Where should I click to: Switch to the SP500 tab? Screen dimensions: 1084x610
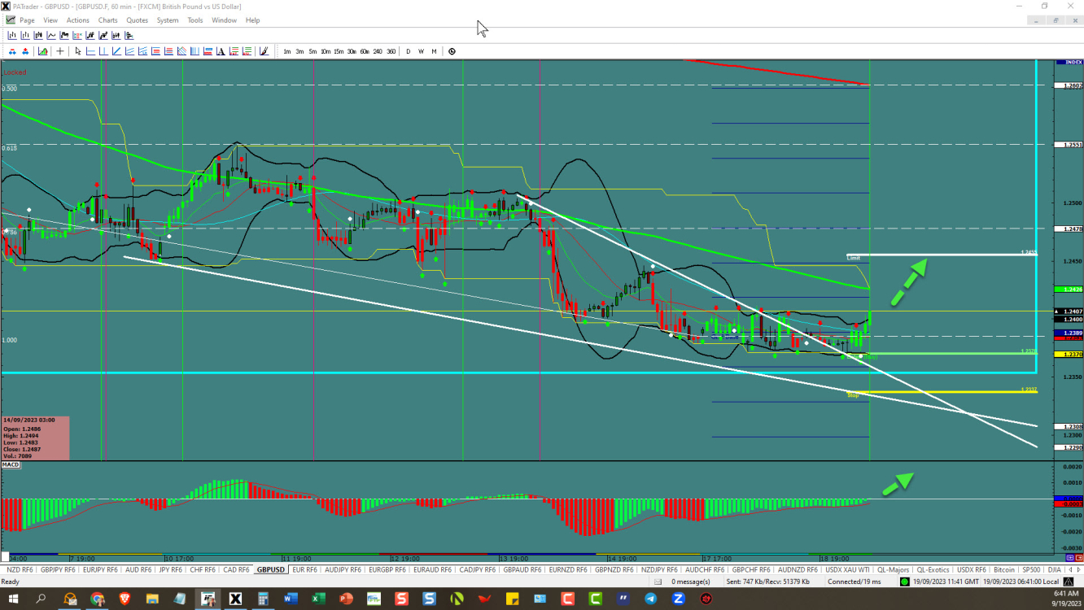click(x=1031, y=569)
